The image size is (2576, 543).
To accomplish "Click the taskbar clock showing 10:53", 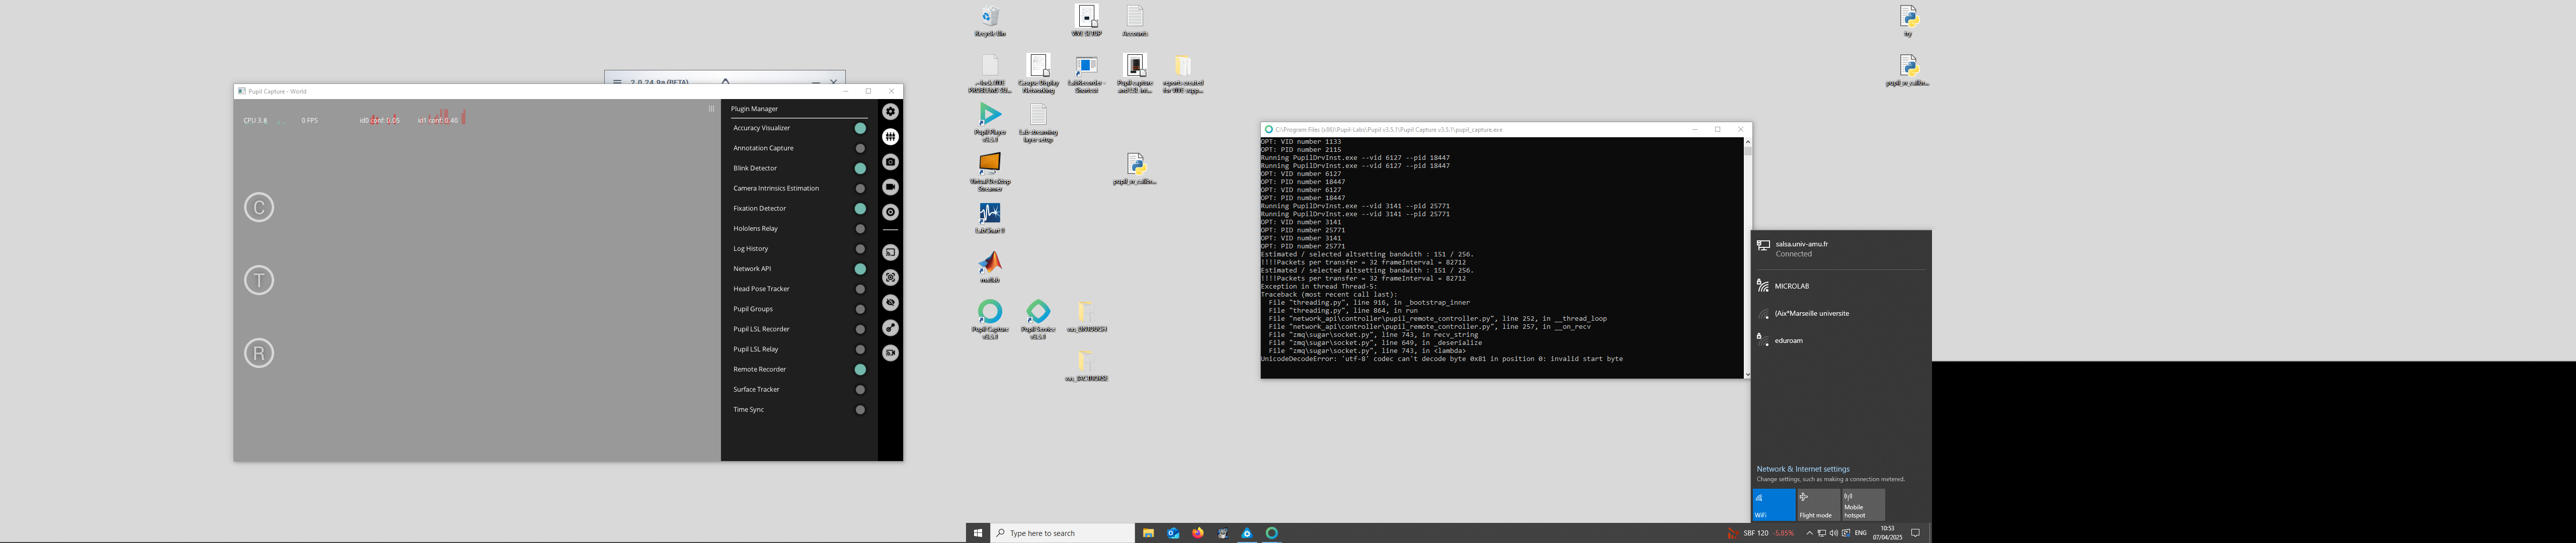I will coord(1887,533).
